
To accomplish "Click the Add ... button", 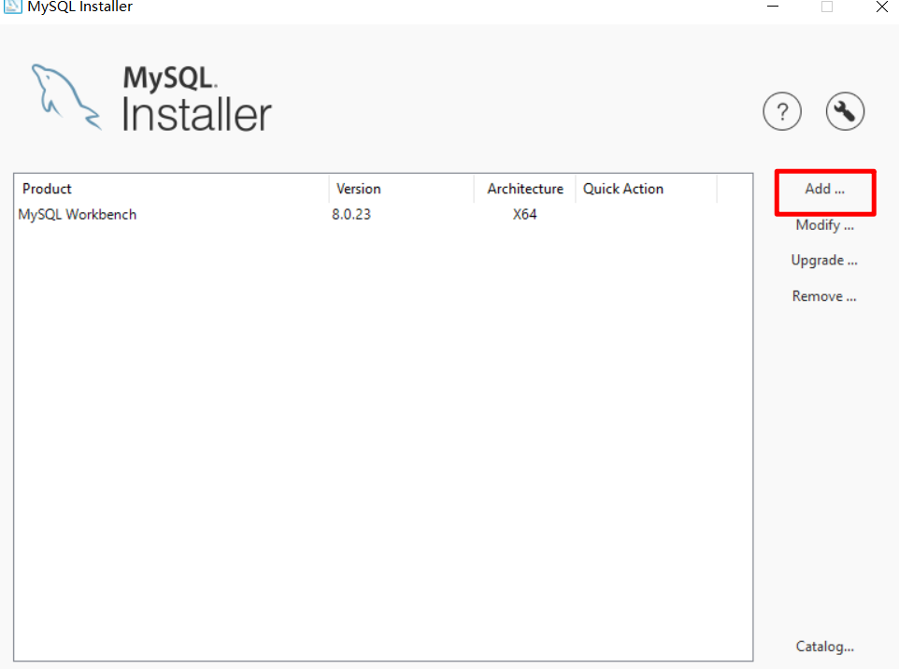I will coord(824,189).
